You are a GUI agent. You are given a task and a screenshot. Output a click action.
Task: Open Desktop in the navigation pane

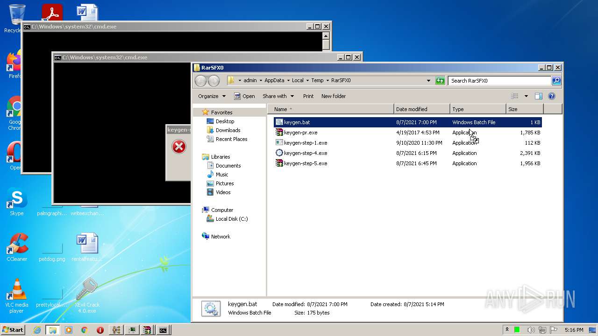coord(225,121)
